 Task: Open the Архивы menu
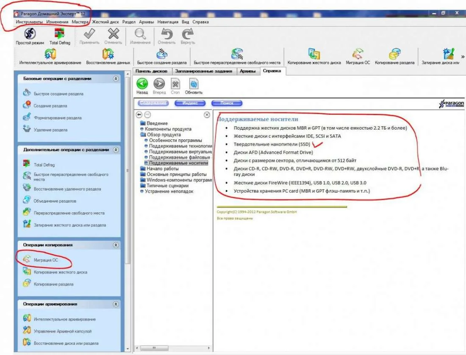click(146, 22)
